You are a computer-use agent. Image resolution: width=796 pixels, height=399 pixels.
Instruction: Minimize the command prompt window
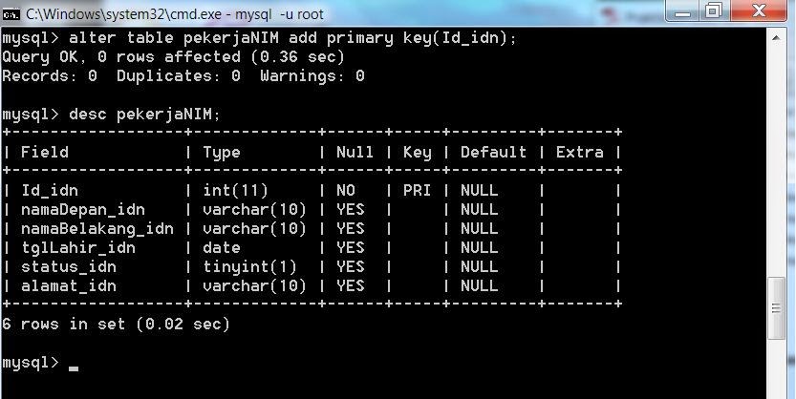pos(682,11)
